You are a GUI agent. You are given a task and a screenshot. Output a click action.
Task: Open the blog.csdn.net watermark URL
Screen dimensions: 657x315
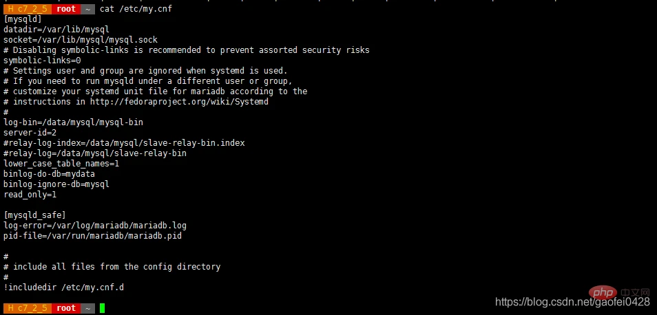tap(573, 302)
